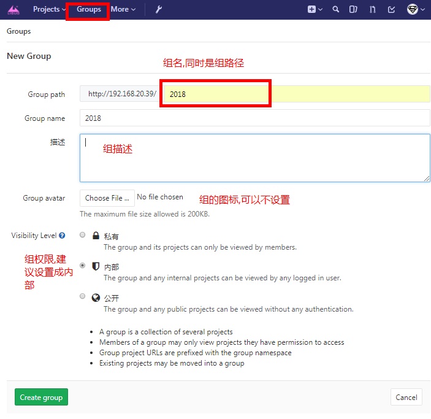Go to the Groups menu item
Screen dimensions: 431x419
click(89, 9)
